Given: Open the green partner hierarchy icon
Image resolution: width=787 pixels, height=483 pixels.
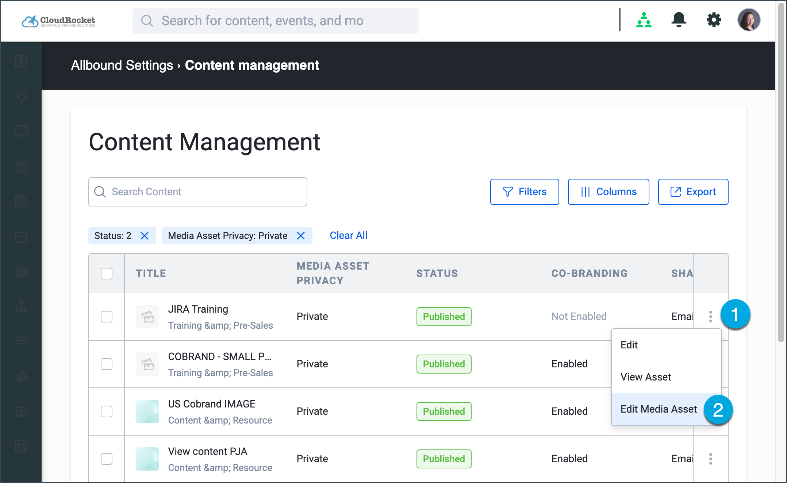Looking at the screenshot, I should click(x=644, y=20).
